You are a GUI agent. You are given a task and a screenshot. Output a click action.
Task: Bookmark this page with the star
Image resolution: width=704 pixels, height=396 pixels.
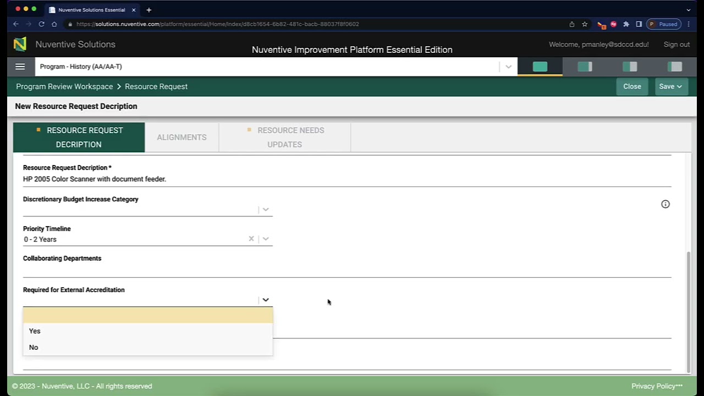pyautogui.click(x=585, y=24)
